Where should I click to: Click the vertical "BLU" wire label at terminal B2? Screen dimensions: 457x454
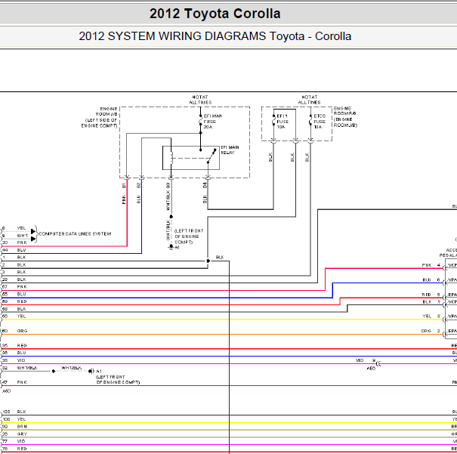pos(139,199)
